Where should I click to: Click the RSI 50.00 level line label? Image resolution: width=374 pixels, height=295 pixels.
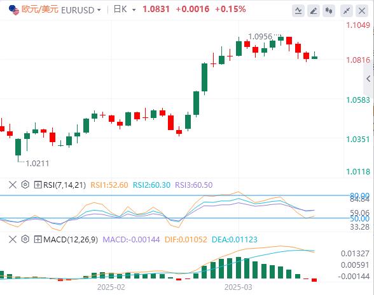(360, 218)
